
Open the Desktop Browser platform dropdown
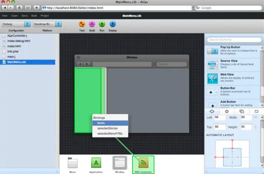pos(47,24)
